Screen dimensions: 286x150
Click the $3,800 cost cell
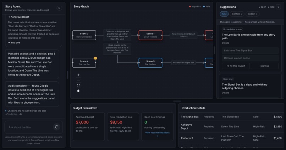(277, 117)
